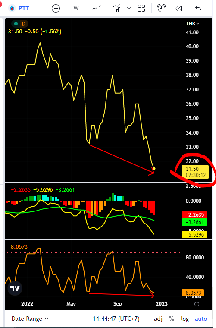Click the red −2.2635 histogram axis label
Viewport: 216px width, 328px height.
click(194, 214)
